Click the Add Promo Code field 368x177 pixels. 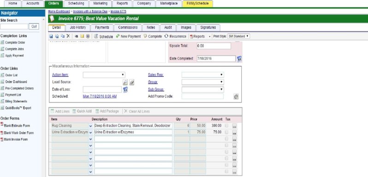[203, 97]
